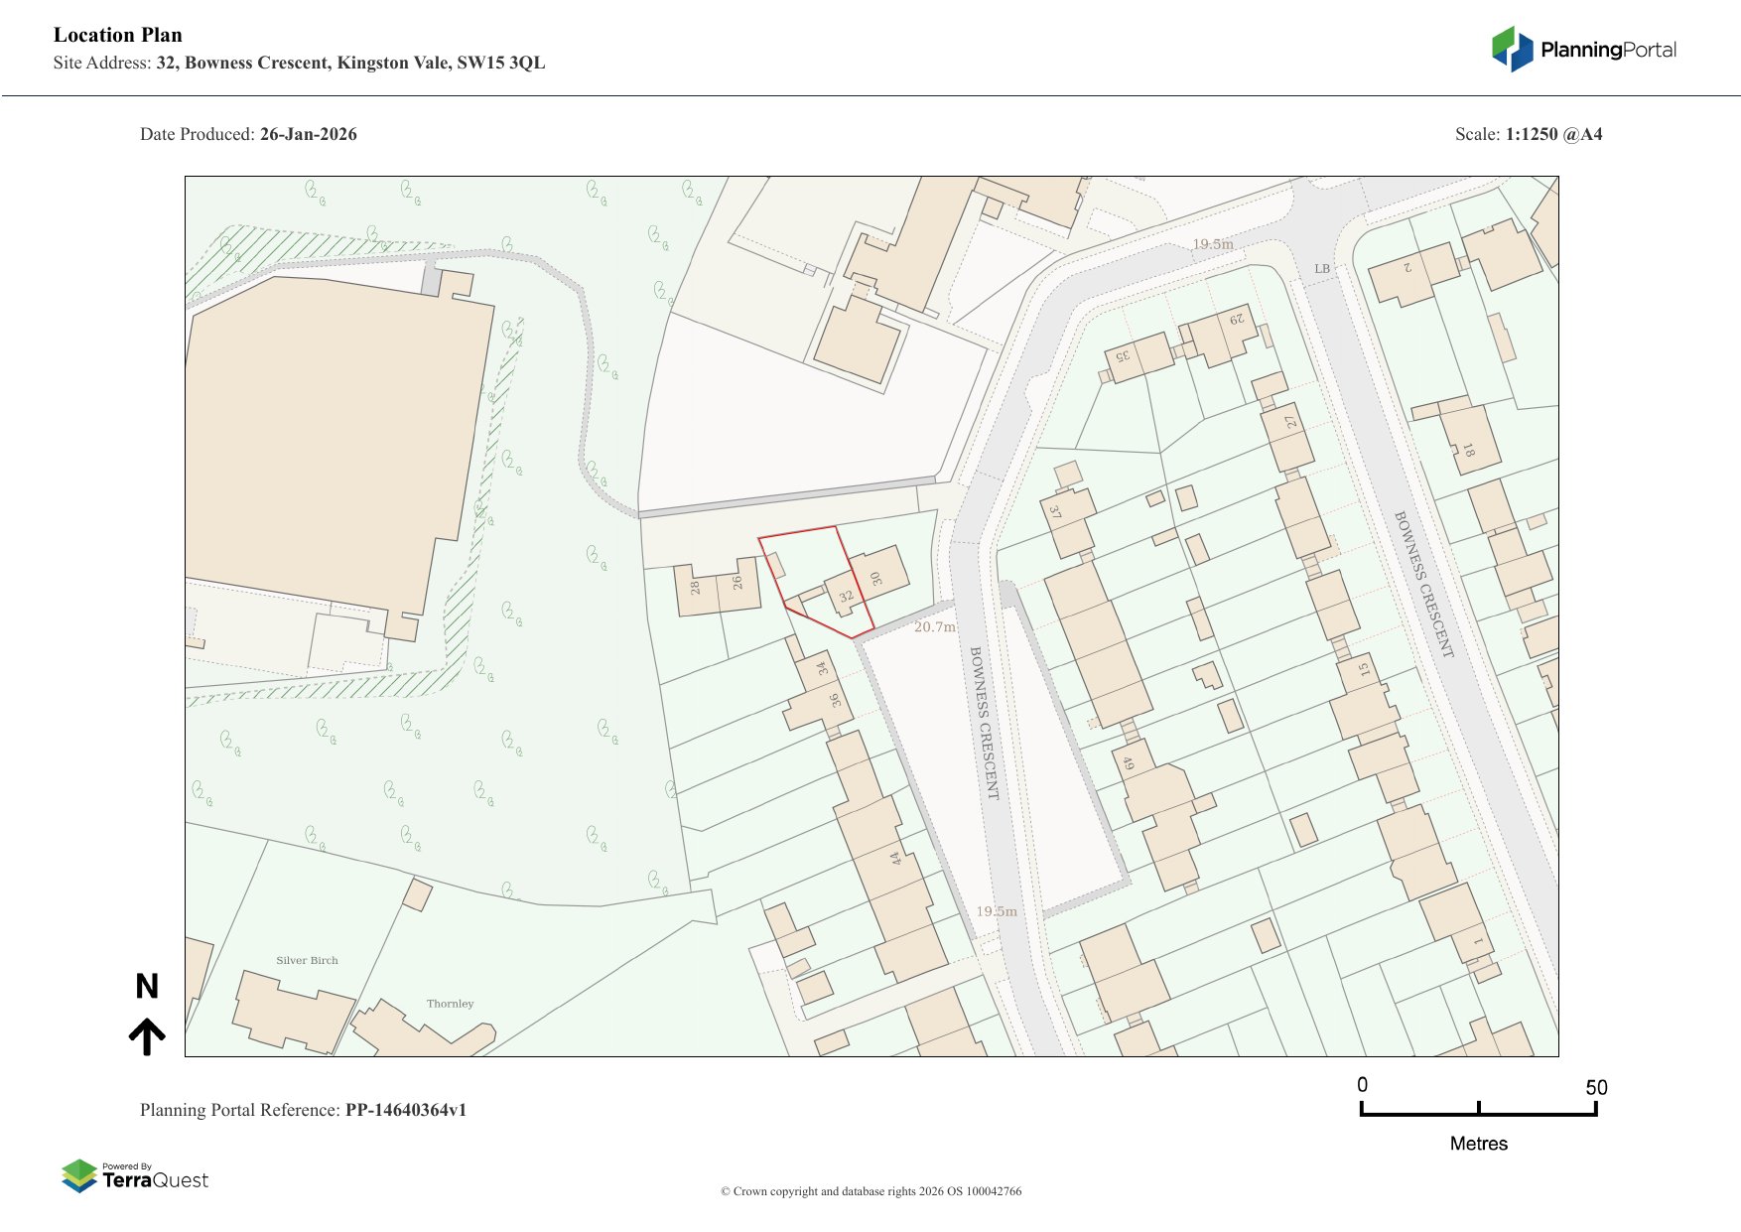Click the Metres label under the scale bar
The image size is (1741, 1232).
click(x=1478, y=1144)
